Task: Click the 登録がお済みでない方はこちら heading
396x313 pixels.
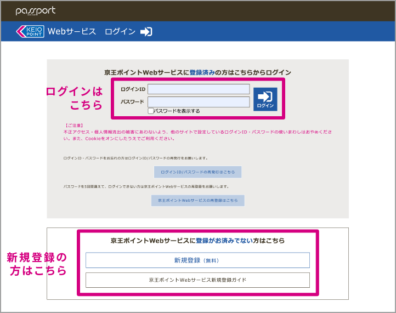Action: click(x=197, y=241)
